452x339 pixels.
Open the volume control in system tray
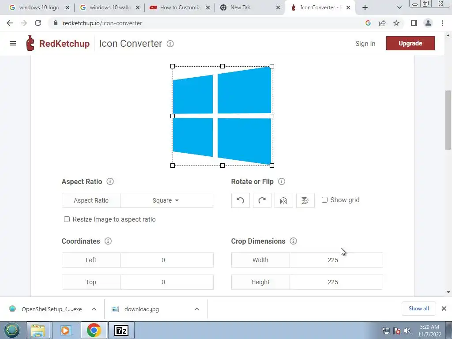click(x=407, y=331)
